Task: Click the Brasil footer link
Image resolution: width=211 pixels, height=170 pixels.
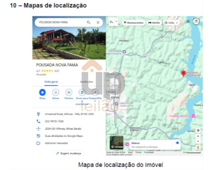Action: [x=130, y=152]
